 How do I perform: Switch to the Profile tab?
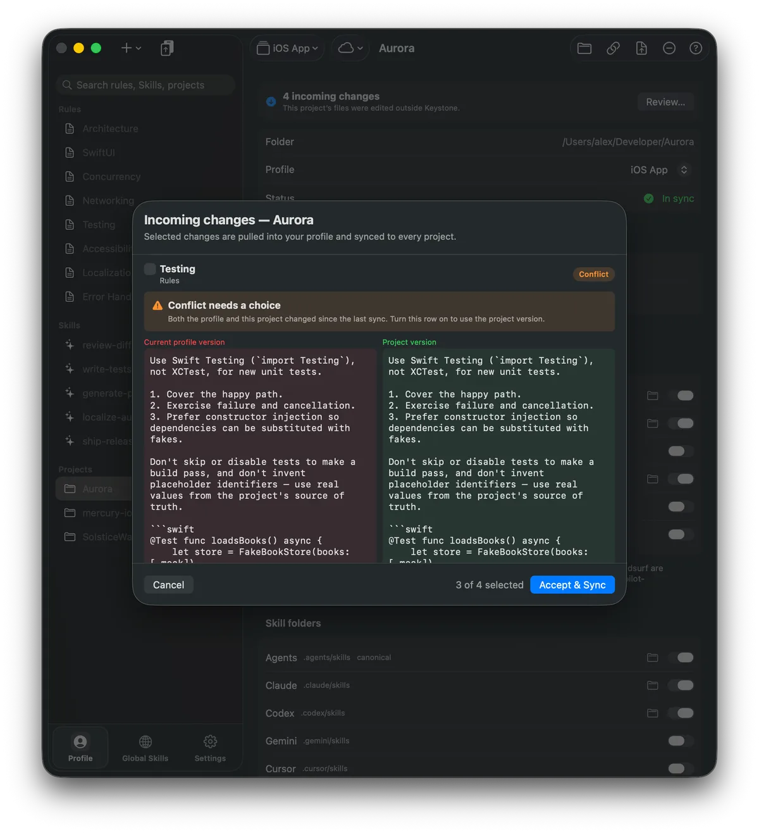coord(80,748)
